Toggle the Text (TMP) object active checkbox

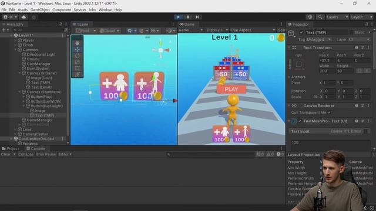(301, 32)
